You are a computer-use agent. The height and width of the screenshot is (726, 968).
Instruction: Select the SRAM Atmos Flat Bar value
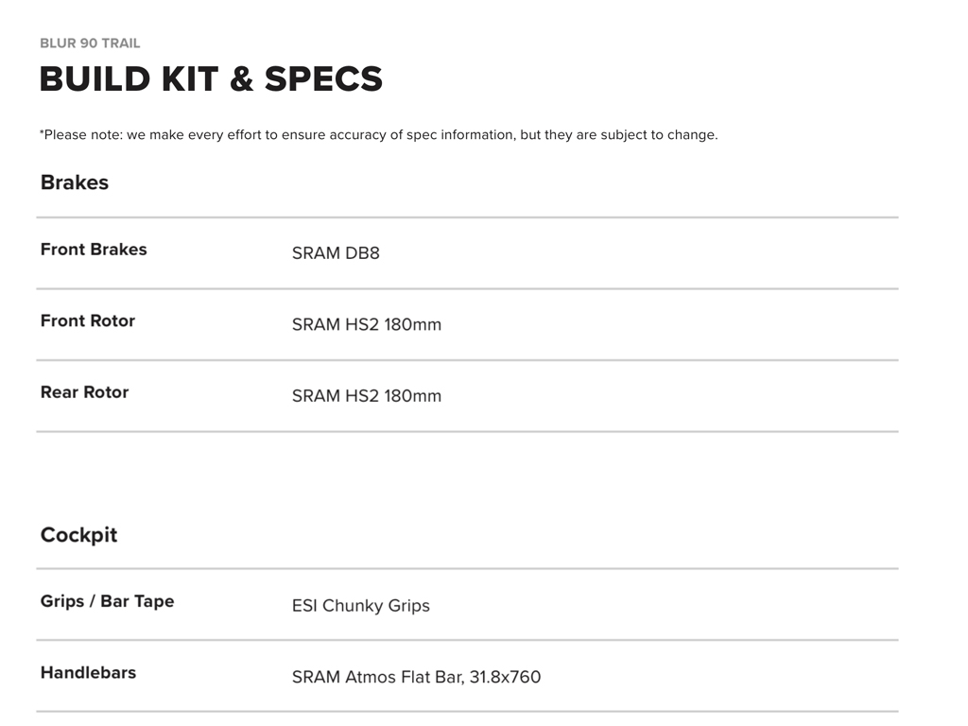point(416,677)
